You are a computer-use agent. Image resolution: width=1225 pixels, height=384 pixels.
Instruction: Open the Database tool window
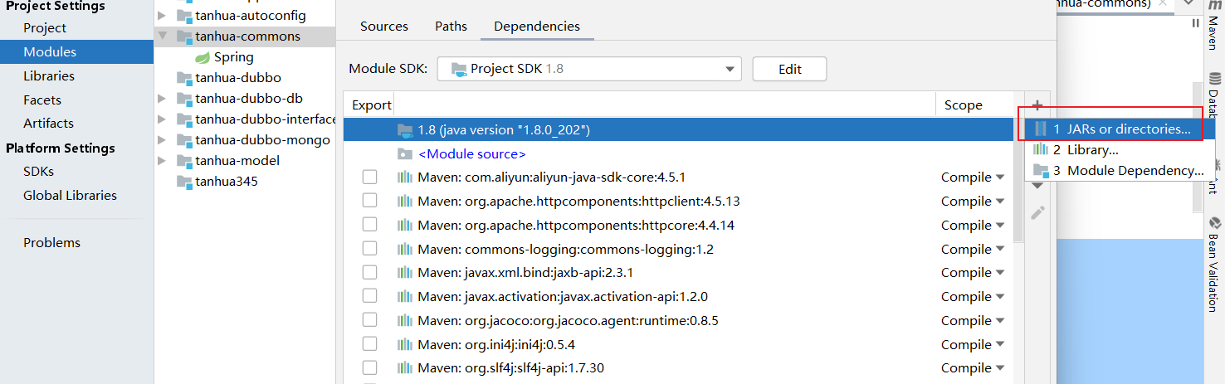pos(1213,95)
